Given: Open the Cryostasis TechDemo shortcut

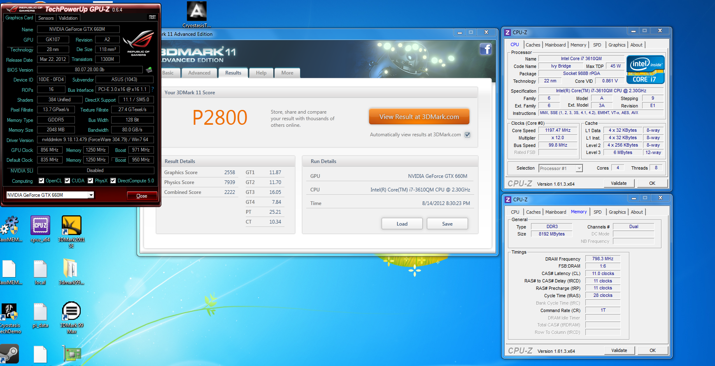Looking at the screenshot, I should coord(10,319).
